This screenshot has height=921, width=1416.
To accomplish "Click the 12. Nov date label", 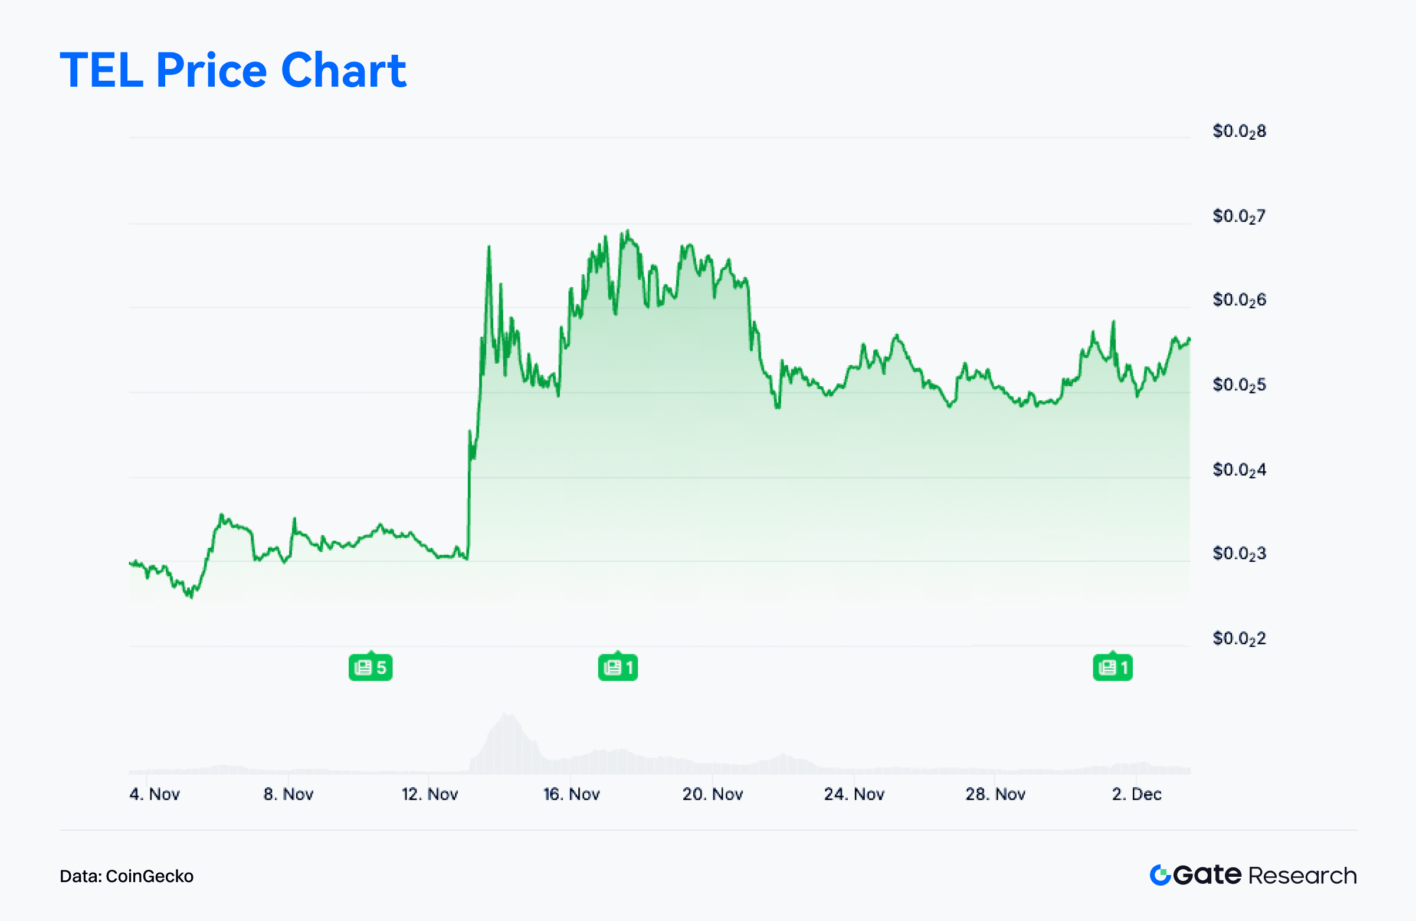I will [430, 794].
